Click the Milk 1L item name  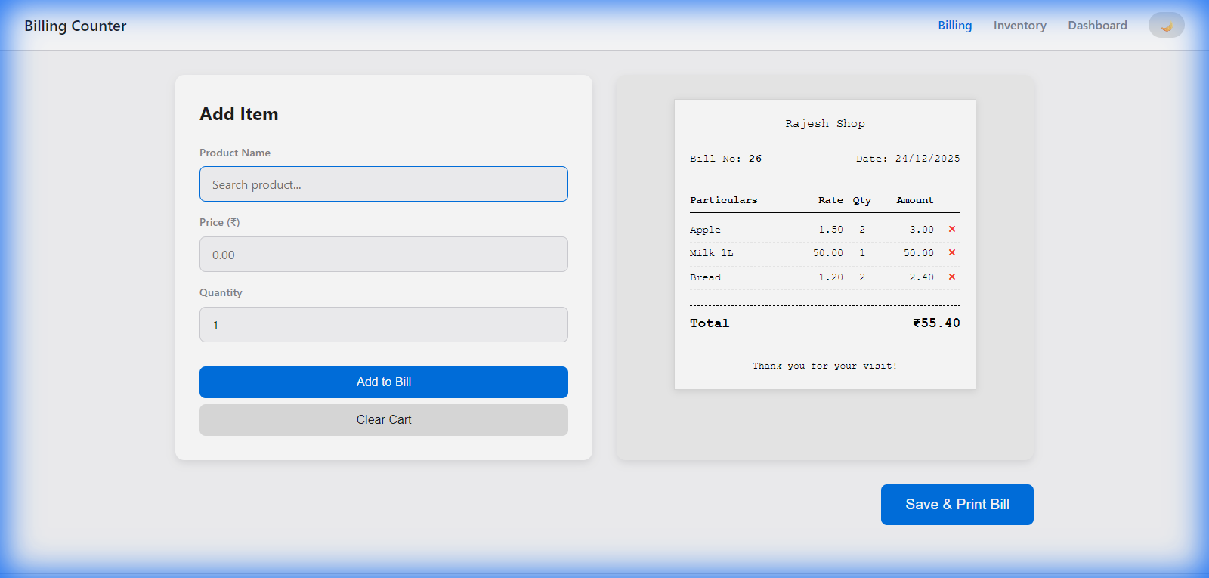tap(711, 253)
